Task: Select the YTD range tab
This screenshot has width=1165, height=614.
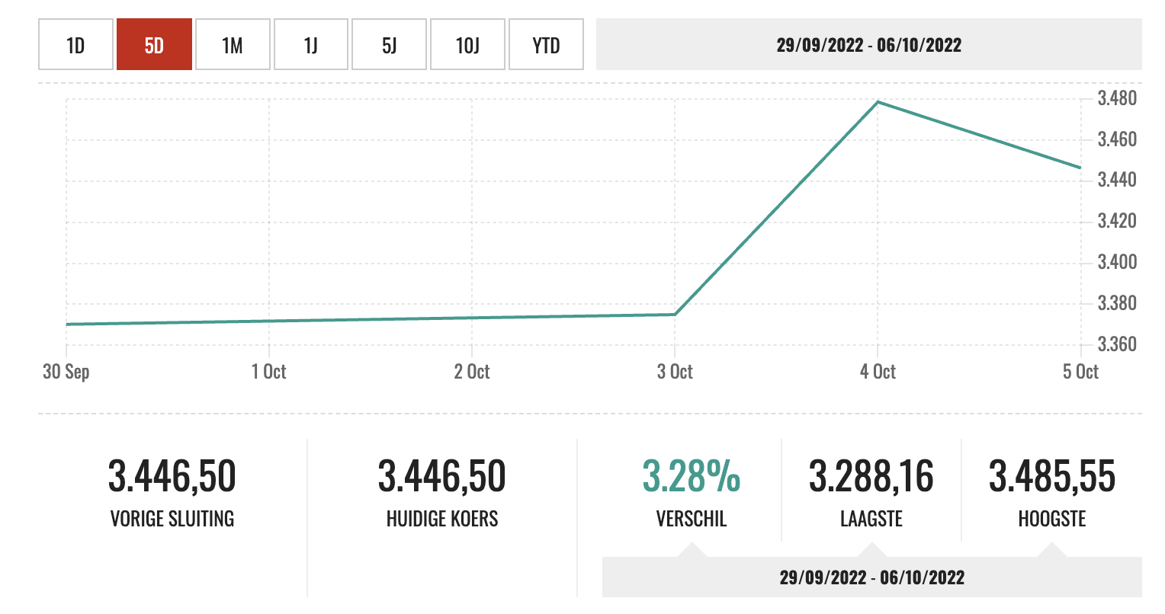Action: [546, 45]
